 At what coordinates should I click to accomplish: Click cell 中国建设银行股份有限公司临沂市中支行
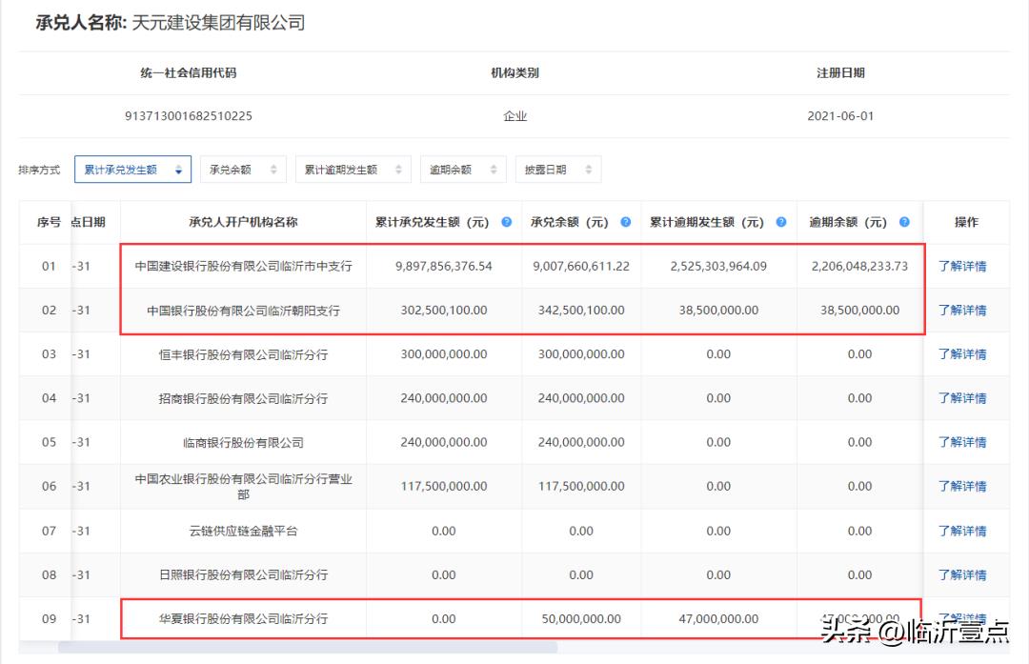(244, 266)
